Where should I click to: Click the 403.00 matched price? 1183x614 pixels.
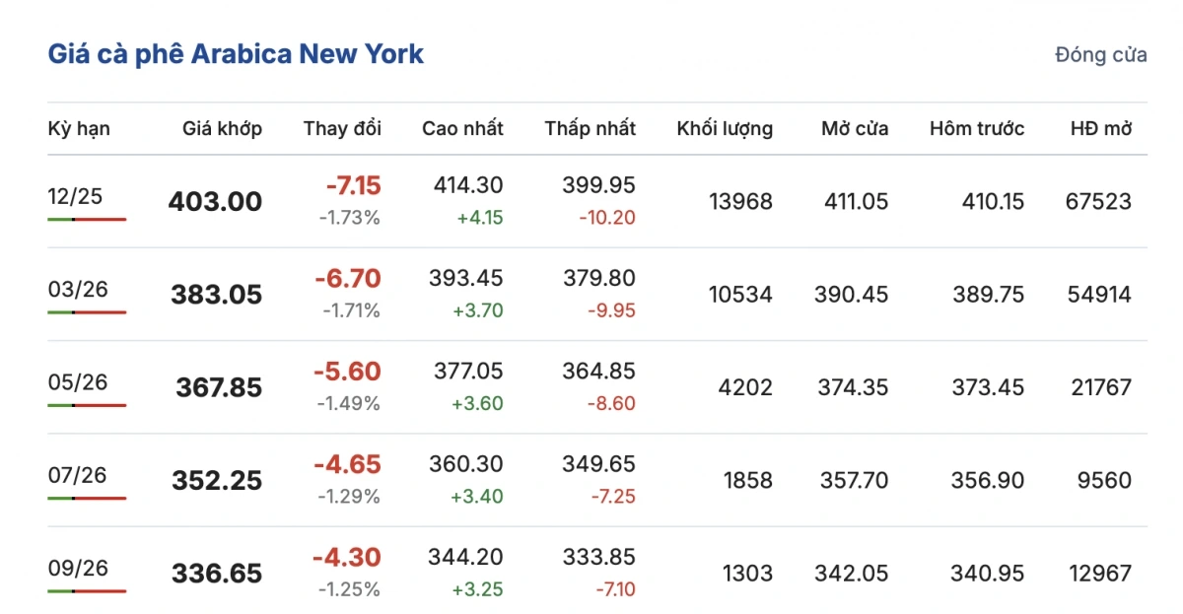(215, 202)
